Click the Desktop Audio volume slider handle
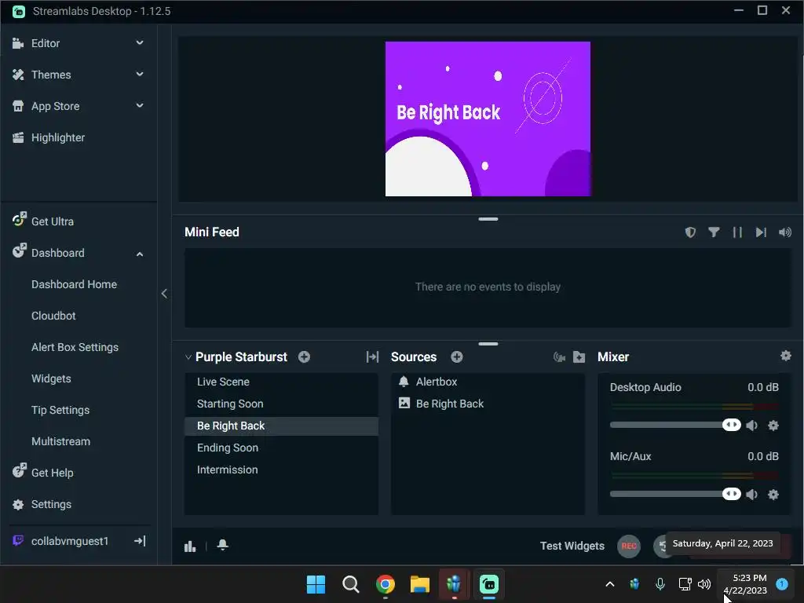This screenshot has height=603, width=804. 732,425
